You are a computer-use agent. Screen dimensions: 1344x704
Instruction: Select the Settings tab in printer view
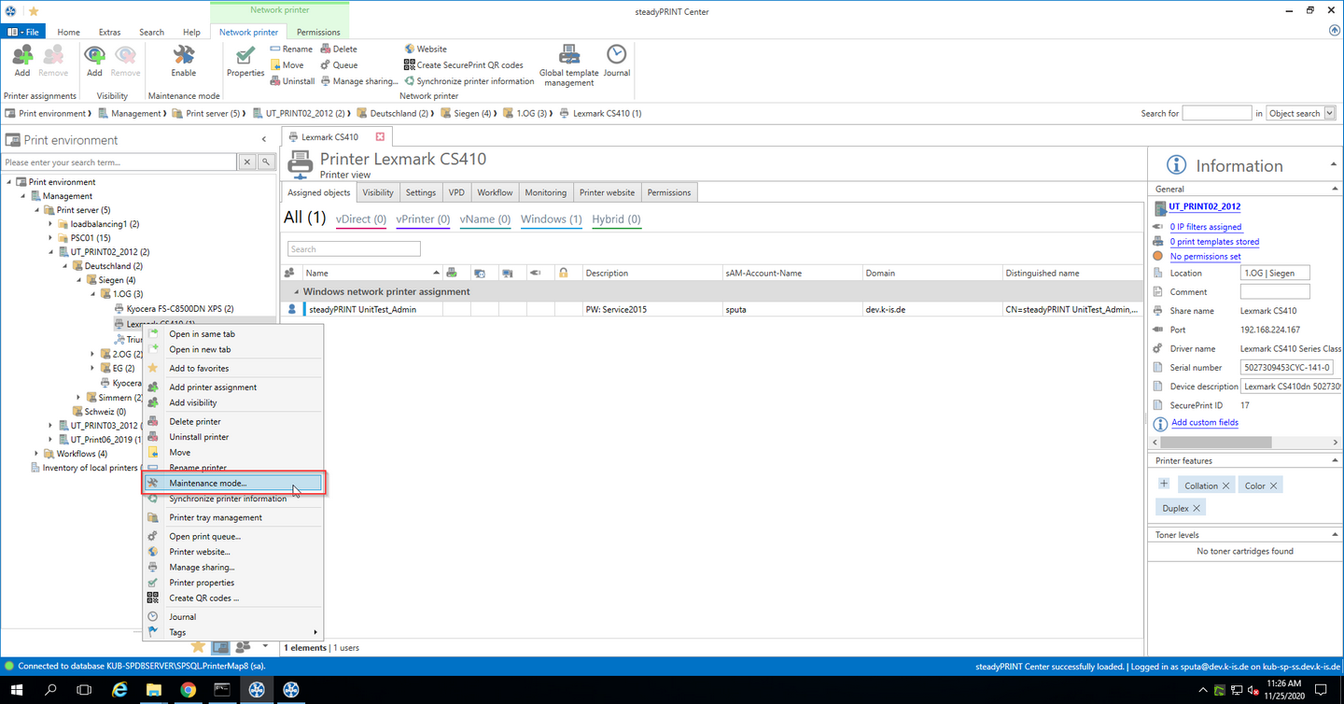coord(420,192)
